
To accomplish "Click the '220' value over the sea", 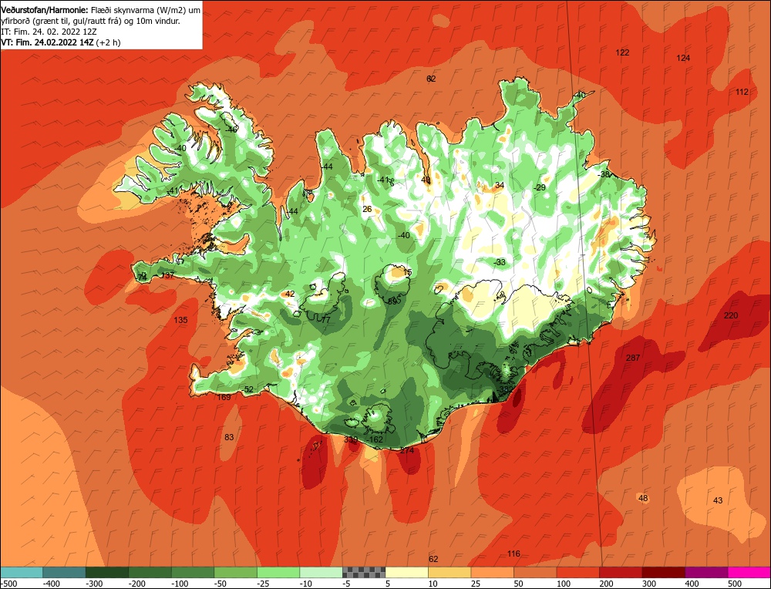I will pos(731,315).
